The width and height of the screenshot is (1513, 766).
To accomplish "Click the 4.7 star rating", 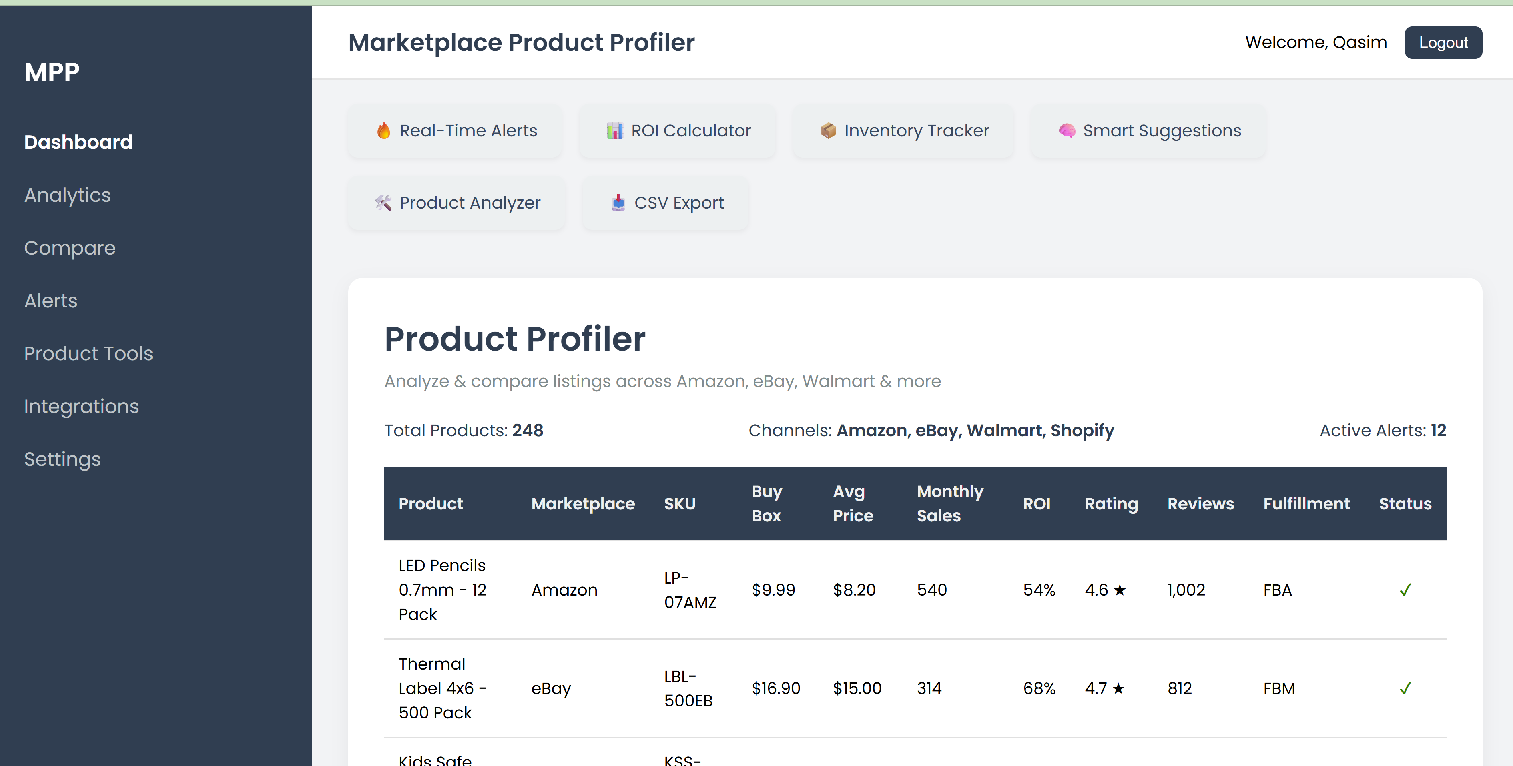I will [1105, 688].
